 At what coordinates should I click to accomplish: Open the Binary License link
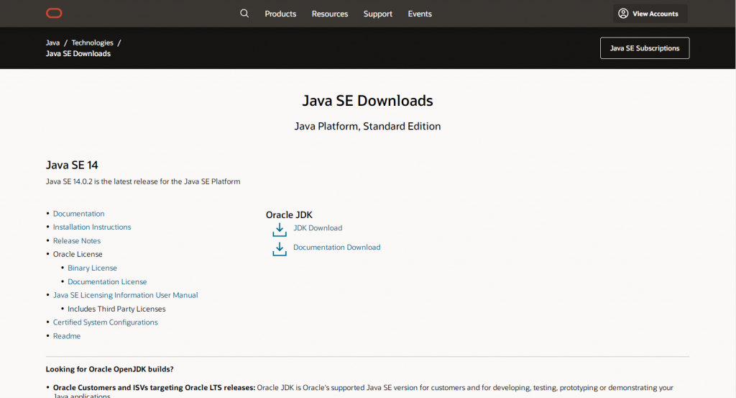click(92, 268)
